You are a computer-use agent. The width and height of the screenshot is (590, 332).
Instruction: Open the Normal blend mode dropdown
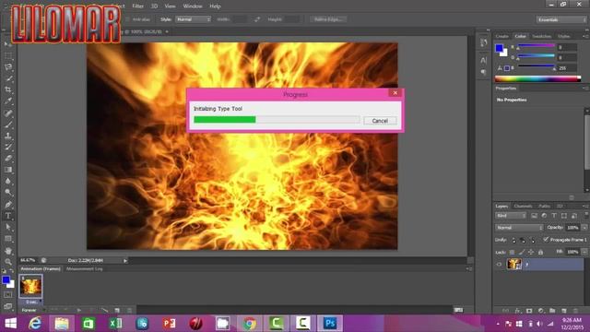coord(519,228)
